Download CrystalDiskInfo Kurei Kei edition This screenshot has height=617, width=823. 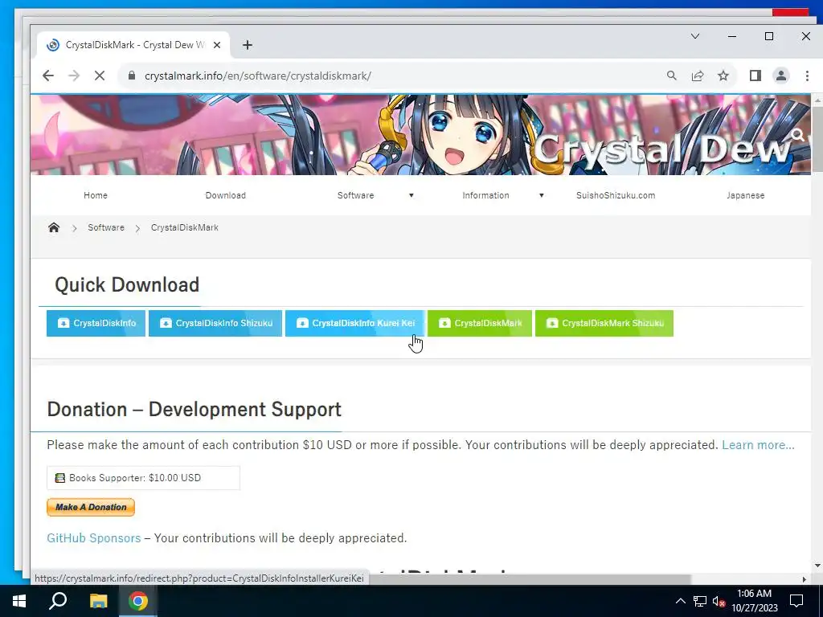[x=354, y=323]
